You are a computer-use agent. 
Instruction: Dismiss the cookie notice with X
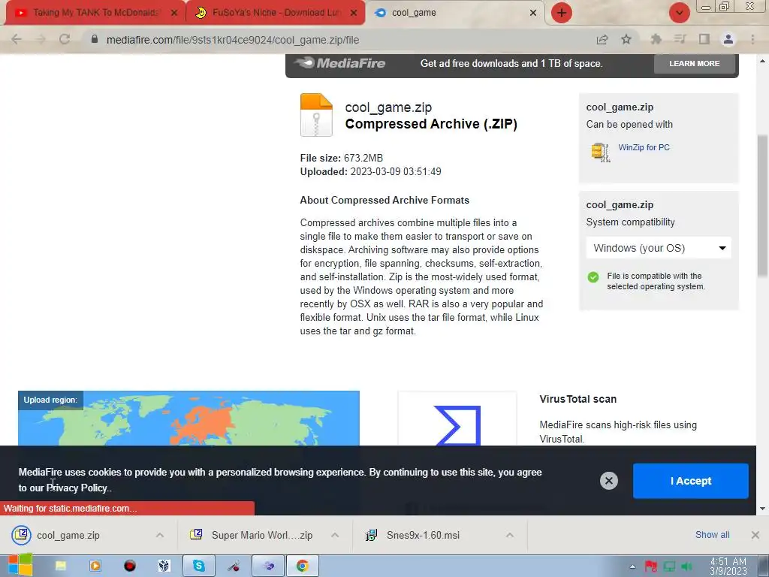point(608,481)
